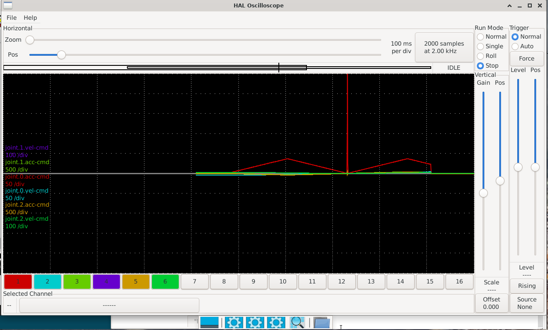Open the selected channel source selector
The image size is (548, 330).
click(x=109, y=305)
